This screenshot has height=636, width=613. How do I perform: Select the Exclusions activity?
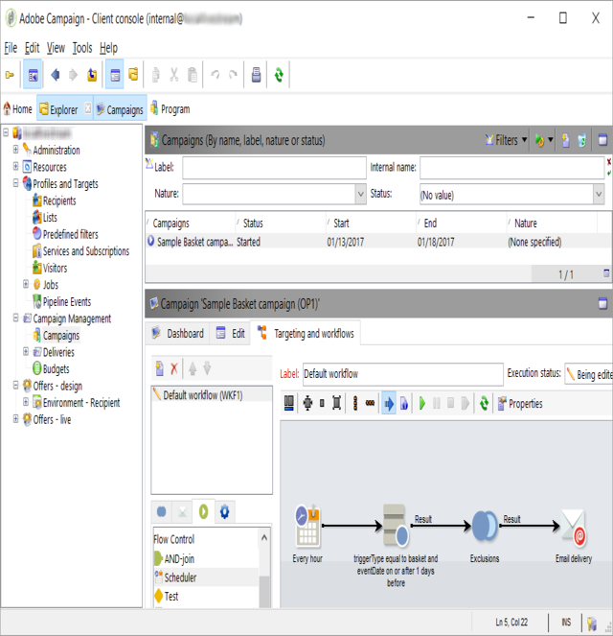pyautogui.click(x=485, y=526)
